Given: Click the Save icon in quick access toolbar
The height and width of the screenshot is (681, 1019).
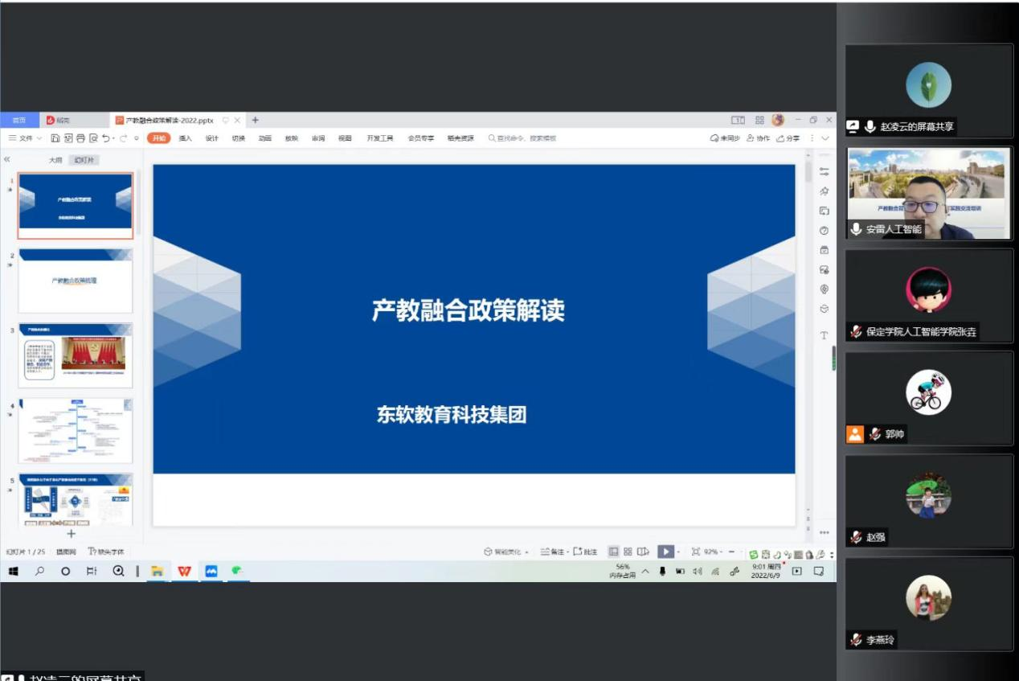Looking at the screenshot, I should coord(55,138).
